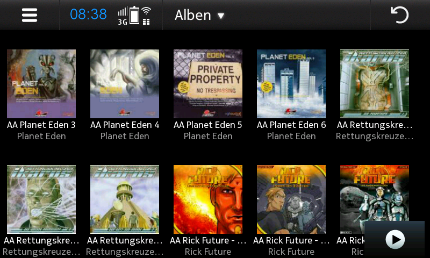Open AA Planet Eden 4 album cover
Viewport: 430px width, 258px height.
(x=125, y=84)
